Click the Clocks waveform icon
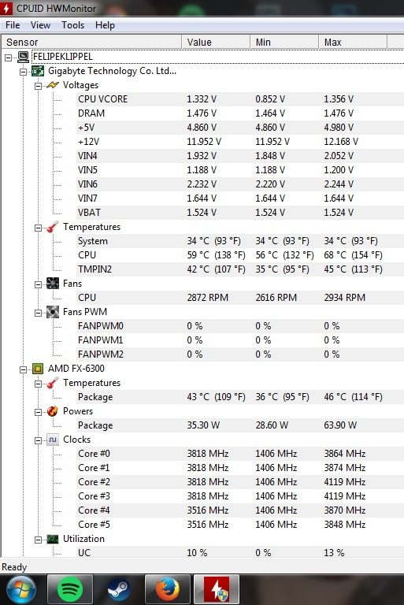This screenshot has width=404, height=605. click(53, 440)
